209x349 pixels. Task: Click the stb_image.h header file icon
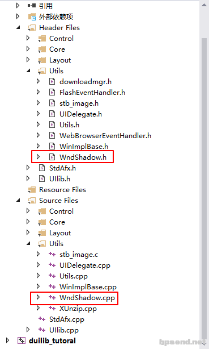coord(52,103)
